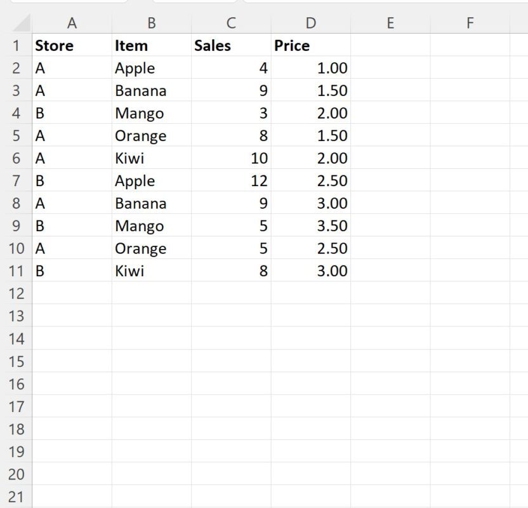The width and height of the screenshot is (528, 508).
Task: Select column header E
Action: coord(390,23)
